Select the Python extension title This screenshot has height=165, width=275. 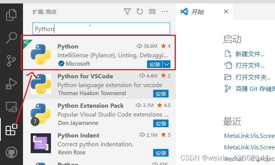click(68, 47)
